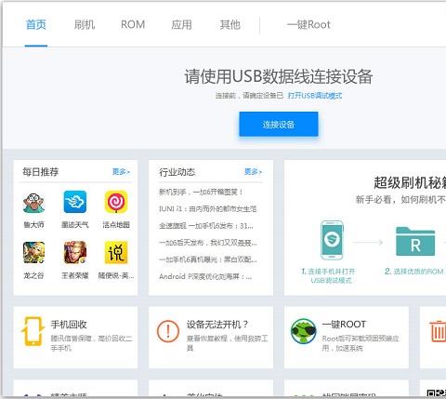Viewport: 446px width, 399px height.
Task: Open the 墨迹天气 app icon
Action: click(x=74, y=202)
